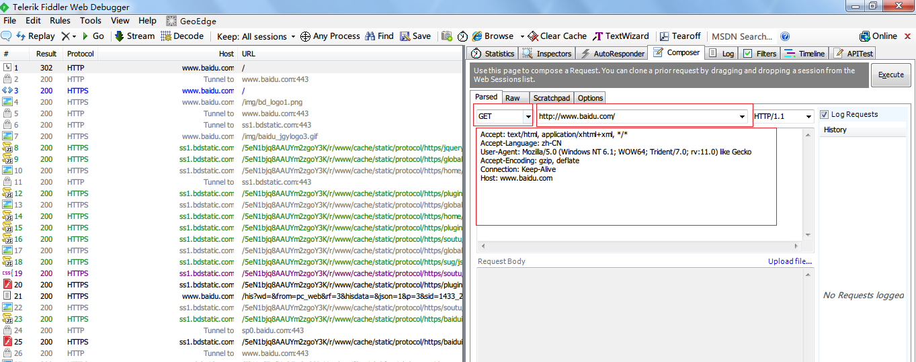Image resolution: width=916 pixels, height=362 pixels.
Task: Click the Execute button
Action: 891,75
